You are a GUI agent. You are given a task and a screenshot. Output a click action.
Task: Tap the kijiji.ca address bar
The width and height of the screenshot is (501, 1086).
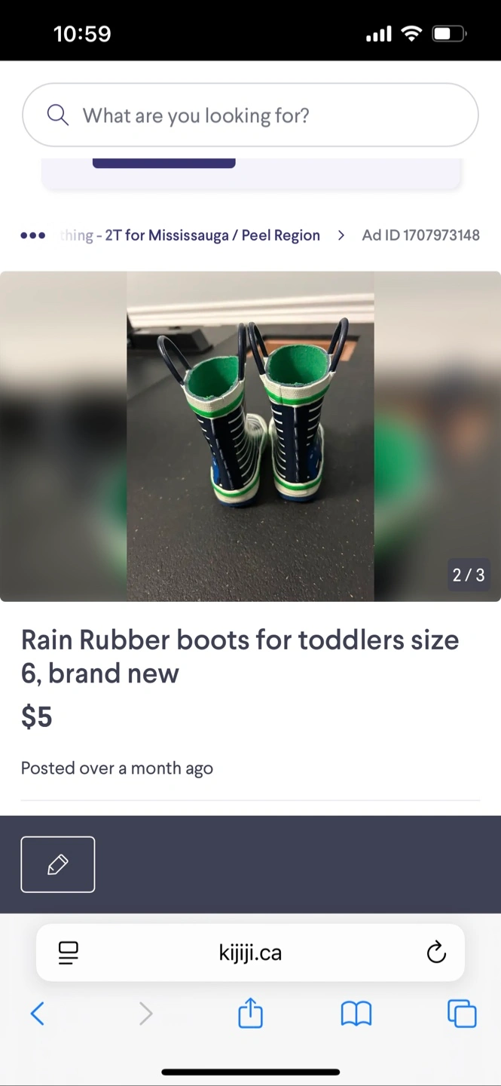[250, 953]
